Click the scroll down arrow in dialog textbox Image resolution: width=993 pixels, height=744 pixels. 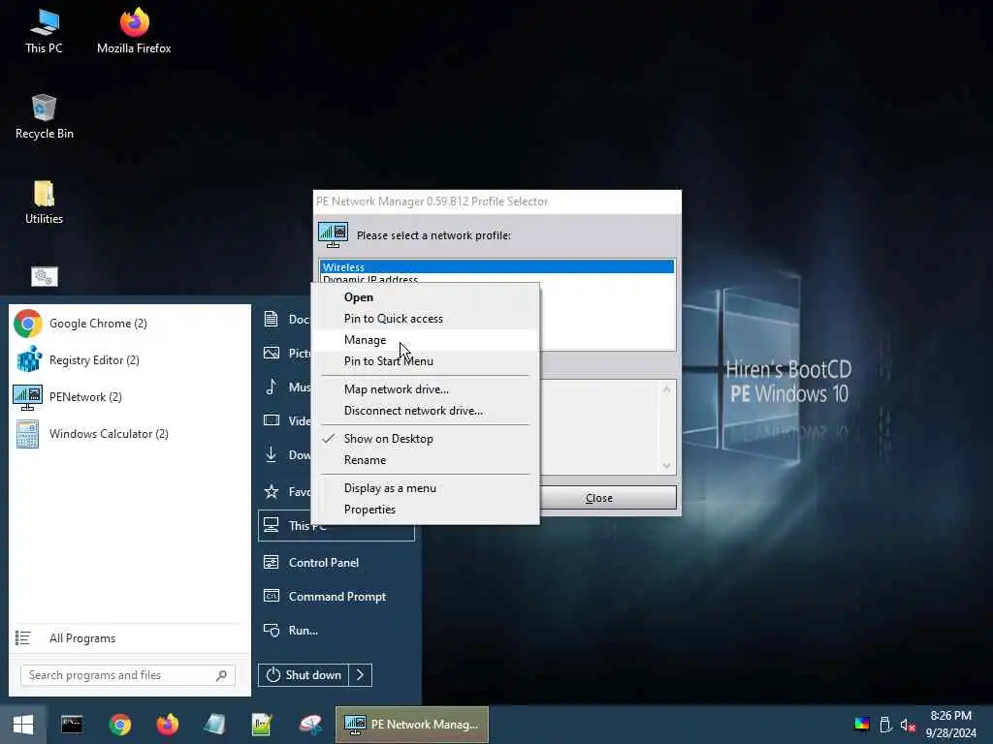pyautogui.click(x=666, y=466)
